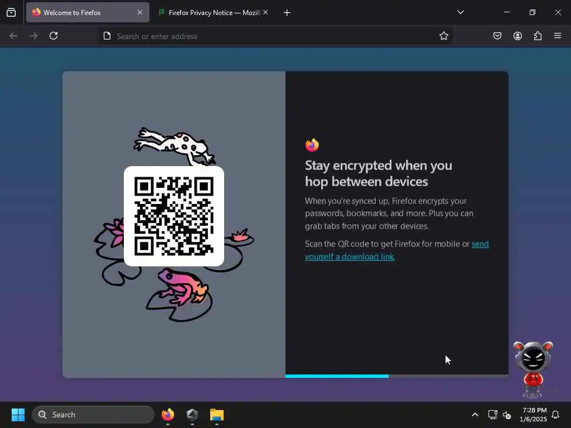Click the Stay encrypted heading text
Viewport: 571px width, 428px height.
(x=379, y=174)
